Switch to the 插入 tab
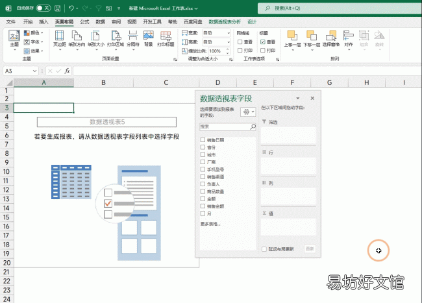This screenshot has width=422, height=303. pyautogui.click(x=43, y=22)
